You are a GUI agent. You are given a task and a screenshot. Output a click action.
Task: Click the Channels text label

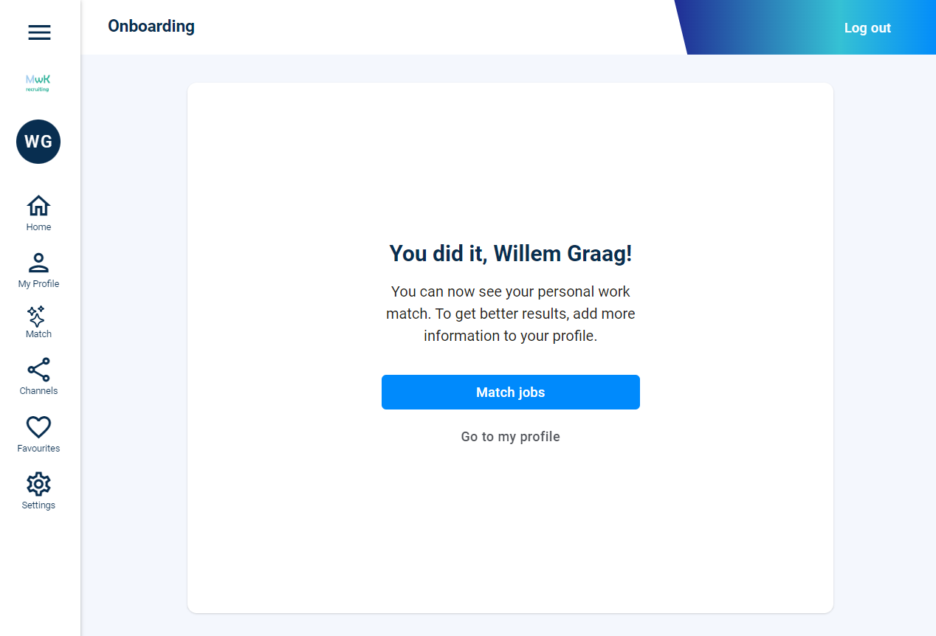coord(38,391)
